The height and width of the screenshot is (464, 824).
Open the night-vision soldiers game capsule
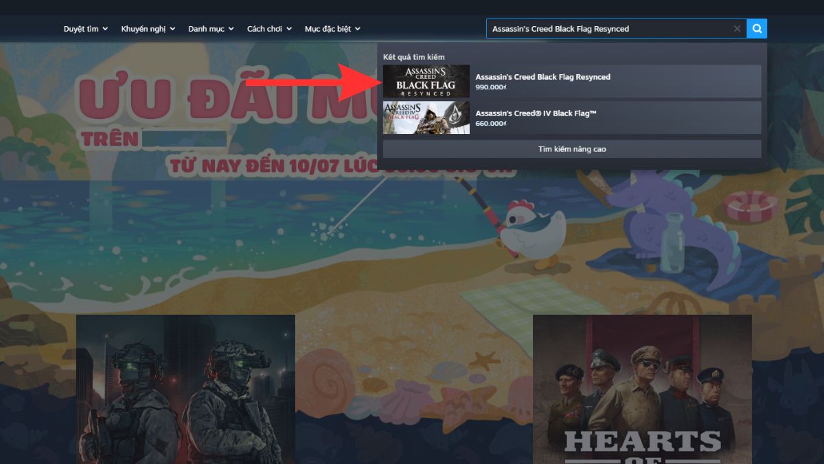185,389
